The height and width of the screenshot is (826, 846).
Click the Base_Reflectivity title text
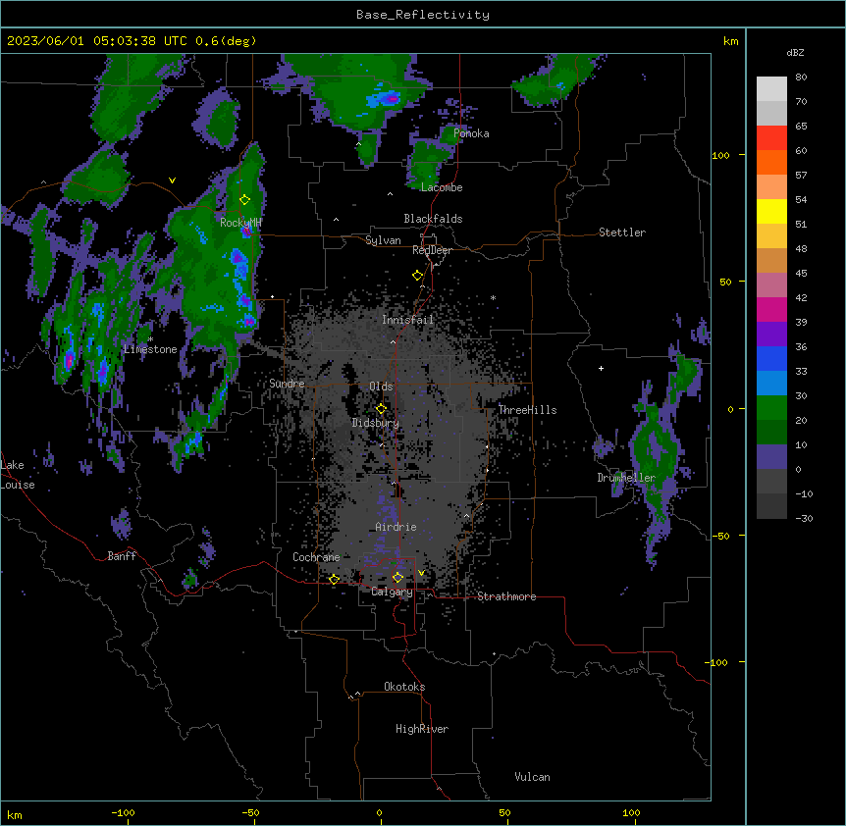pyautogui.click(x=422, y=15)
